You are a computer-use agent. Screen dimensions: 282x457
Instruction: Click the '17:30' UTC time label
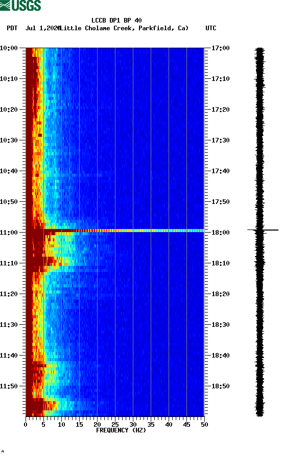(x=220, y=140)
